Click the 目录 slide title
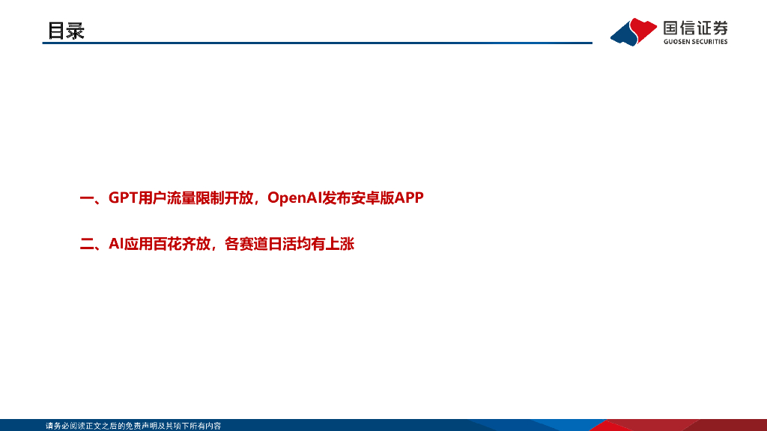Viewport: 767px width, 431px height. click(66, 30)
